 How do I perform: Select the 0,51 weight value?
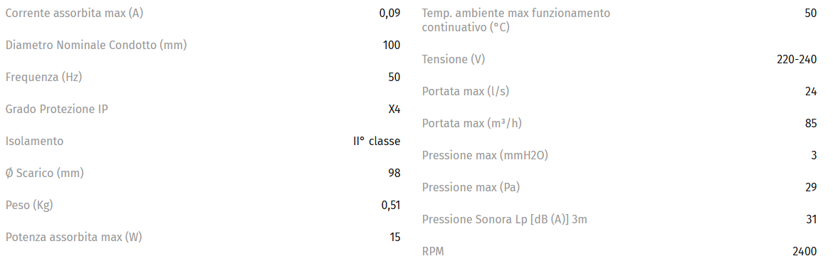point(391,205)
